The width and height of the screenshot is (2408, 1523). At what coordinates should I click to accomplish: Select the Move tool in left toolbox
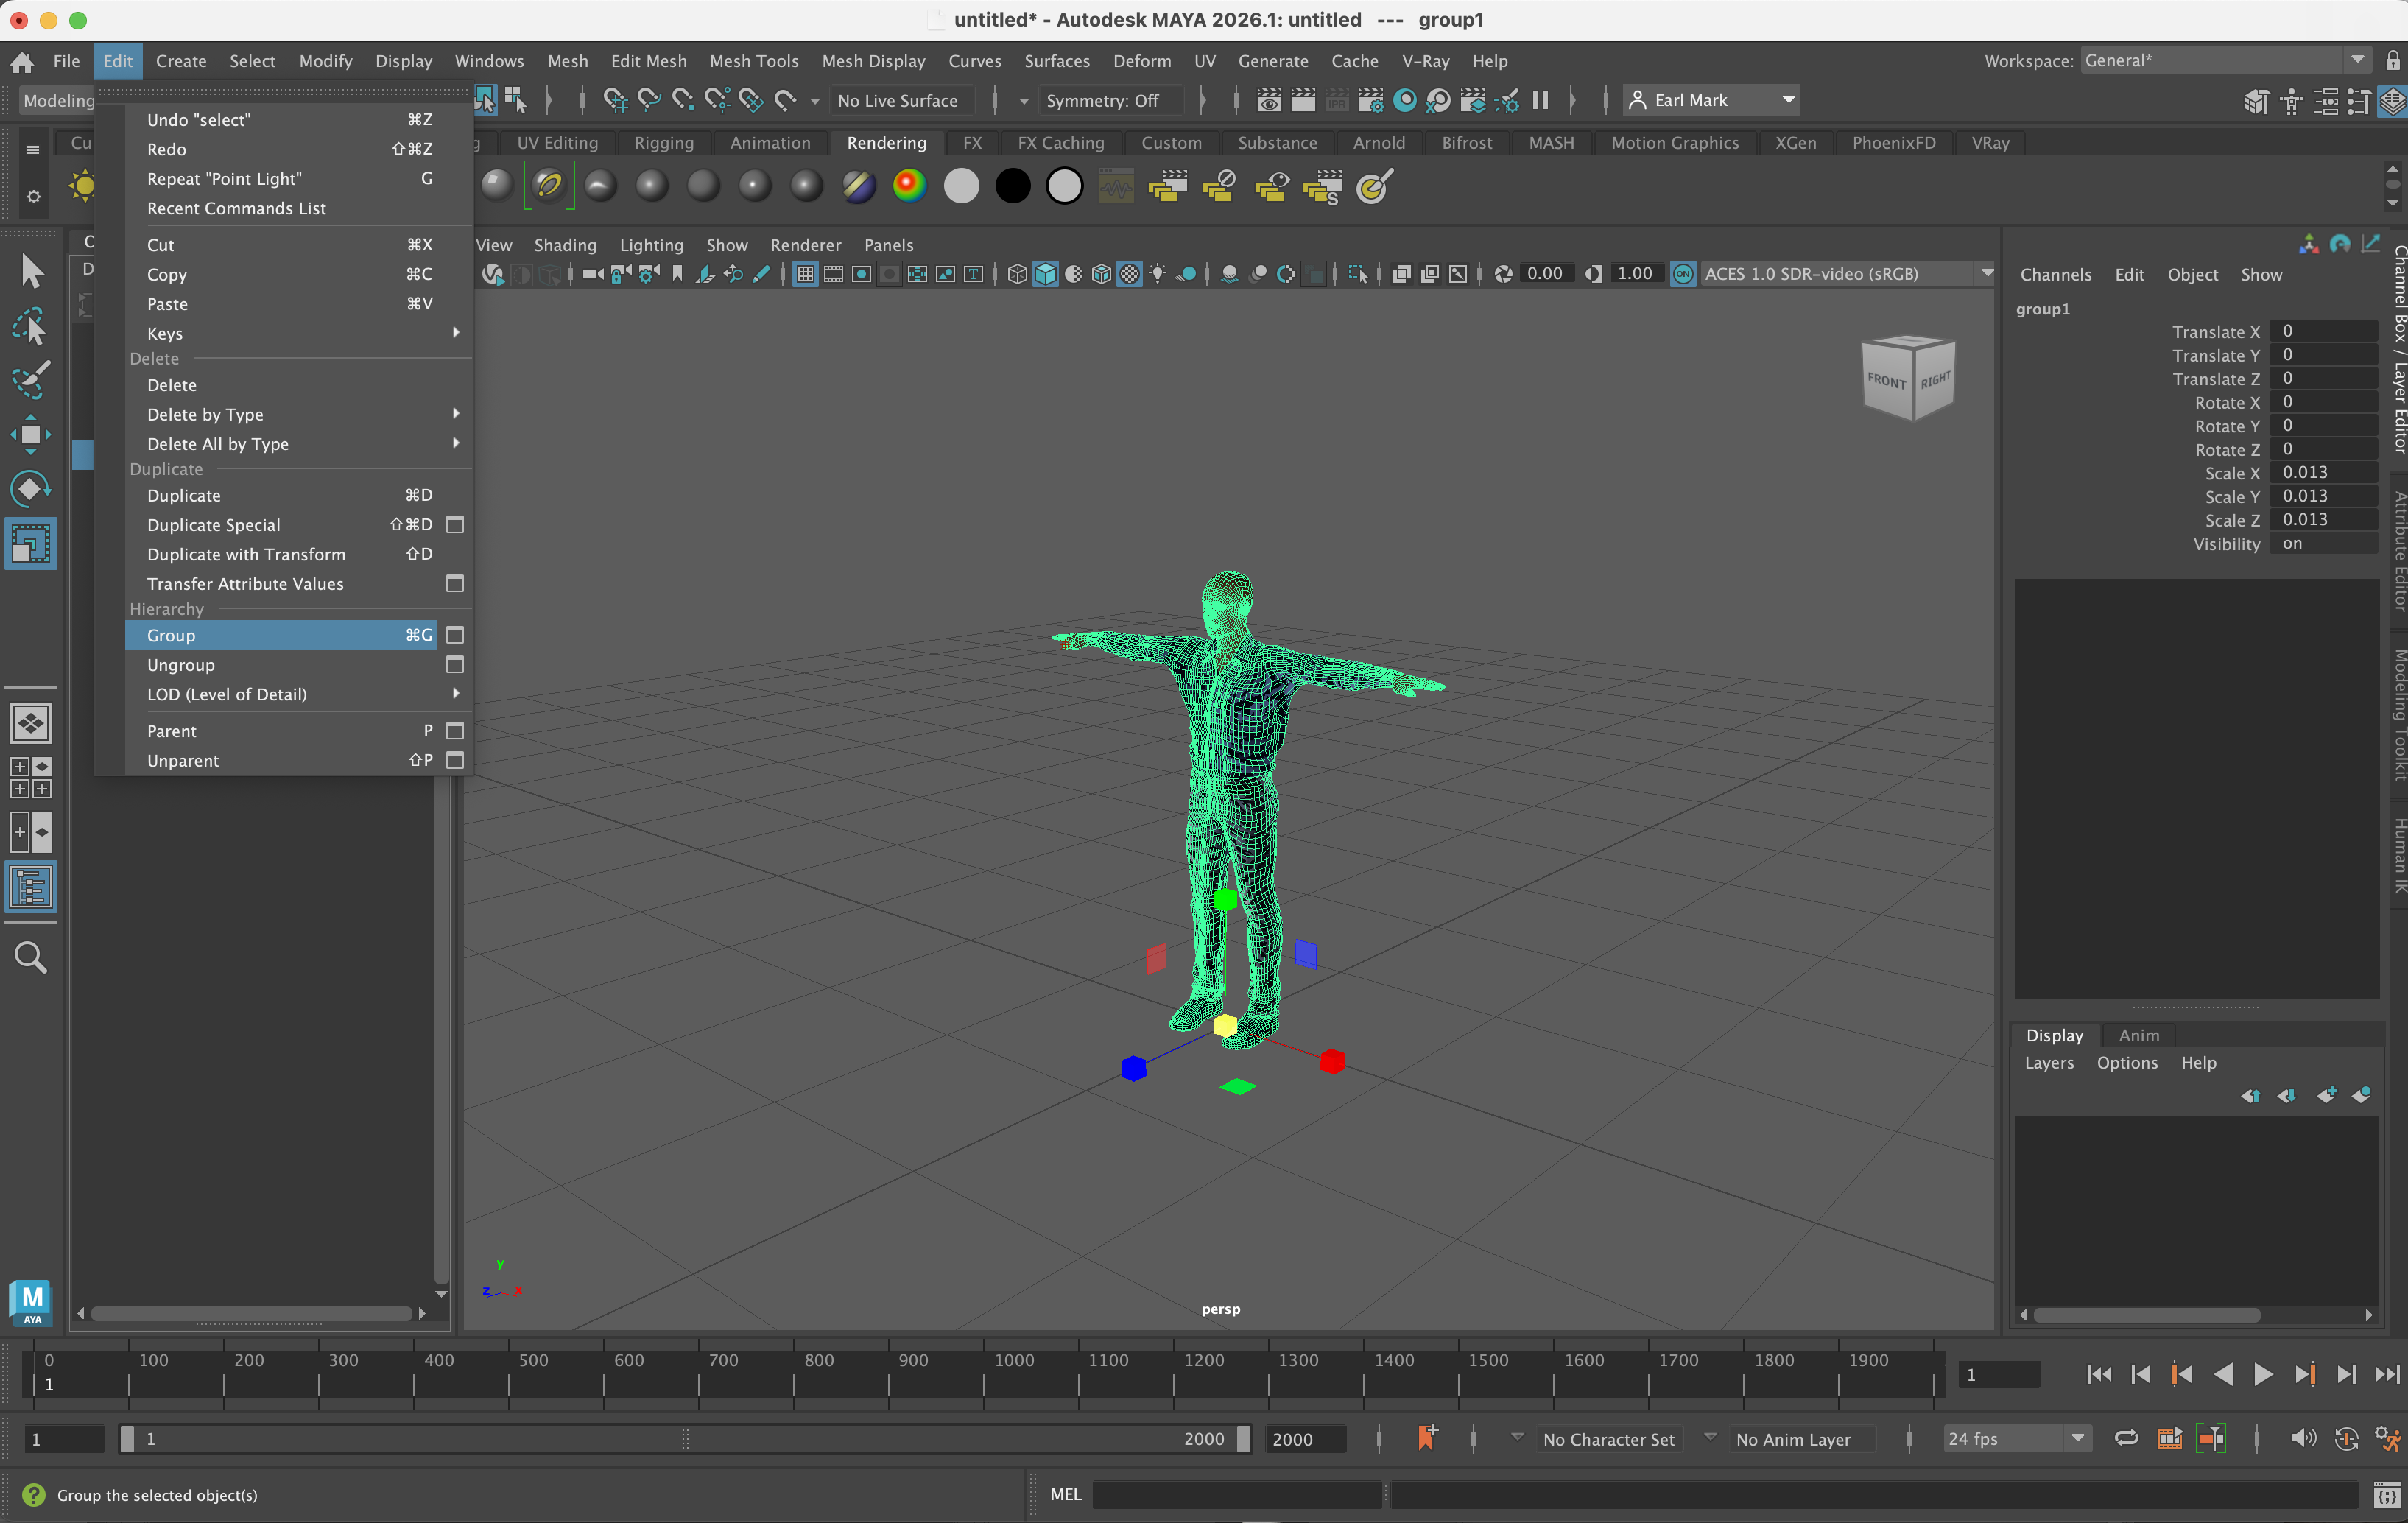[x=30, y=434]
